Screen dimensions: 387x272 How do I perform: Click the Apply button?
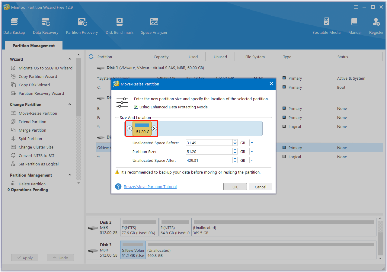click(x=25, y=258)
